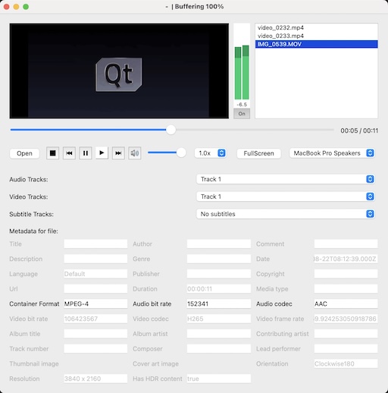Click the play triangle button
The height and width of the screenshot is (393, 388).
[x=102, y=153]
